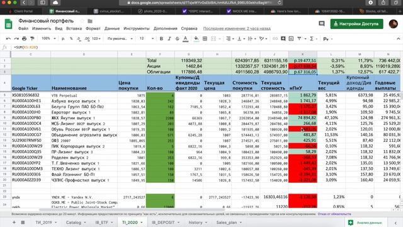Click the green Google Sheets home icon
The width and height of the screenshot is (403, 227).
click(x=8, y=24)
